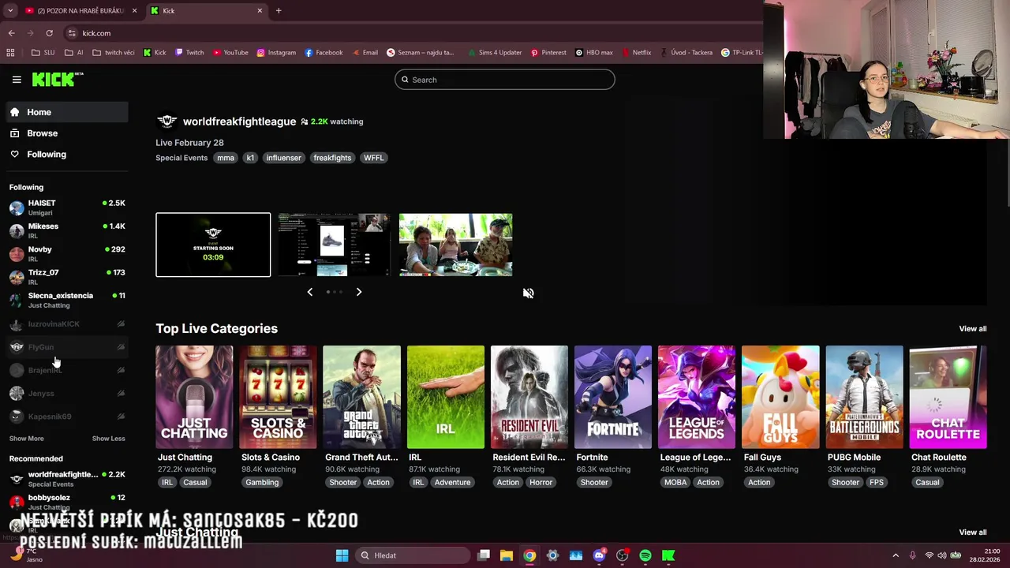The image size is (1010, 568).
Task: Select the k1 tag
Action: coord(250,158)
